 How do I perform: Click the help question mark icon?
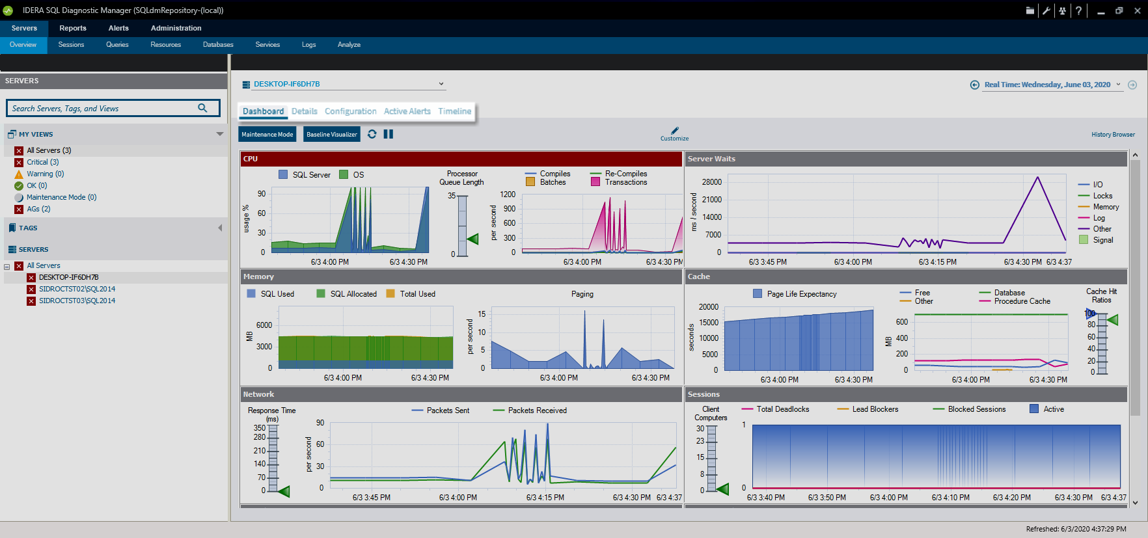coord(1078,10)
